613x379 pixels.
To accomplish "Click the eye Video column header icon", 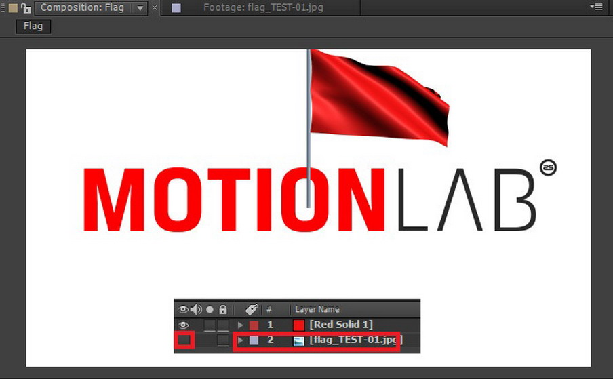I will point(183,309).
